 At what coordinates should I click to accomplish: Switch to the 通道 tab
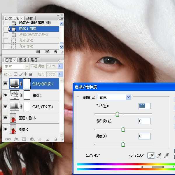click(x=23, y=60)
